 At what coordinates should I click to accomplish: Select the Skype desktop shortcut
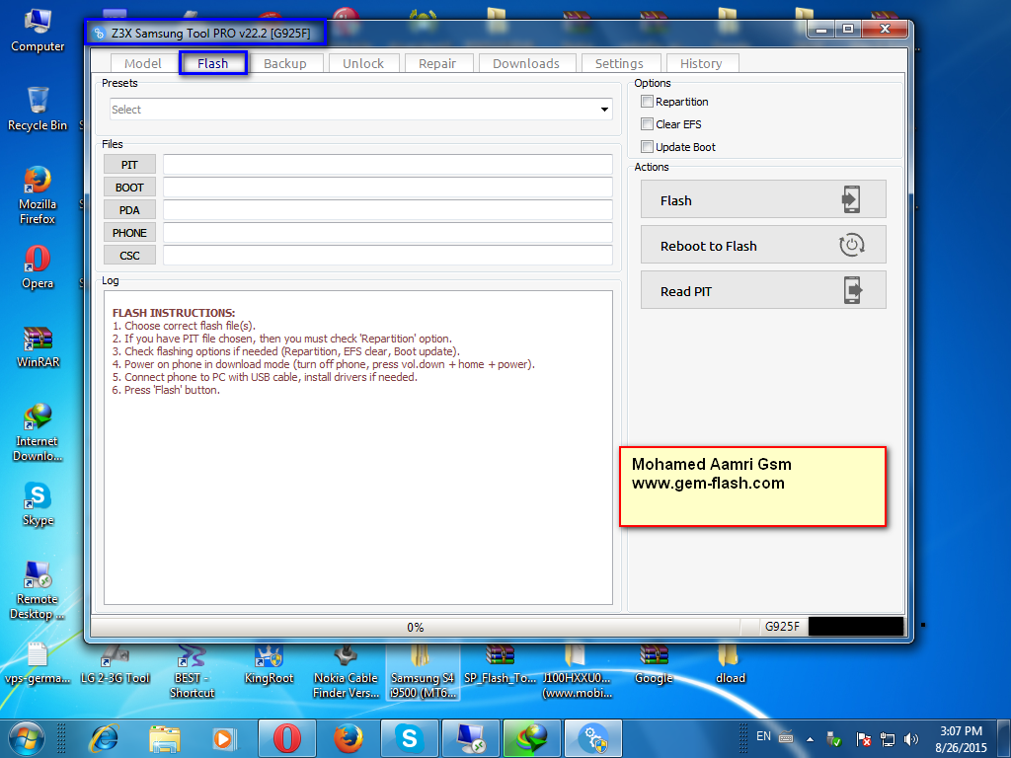[x=38, y=504]
